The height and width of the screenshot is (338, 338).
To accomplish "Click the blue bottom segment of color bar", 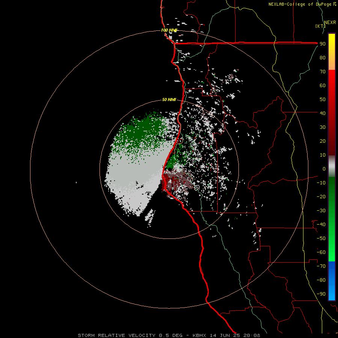I will click(x=332, y=281).
